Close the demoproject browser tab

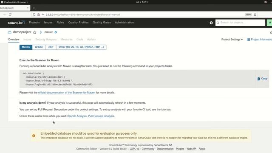click(x=28, y=8)
